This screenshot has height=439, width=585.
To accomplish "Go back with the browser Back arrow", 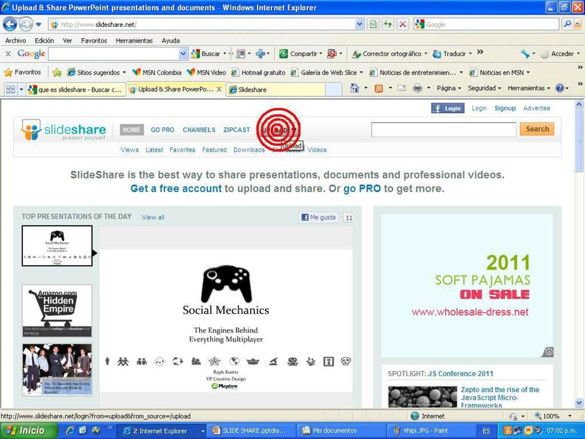I will point(10,25).
